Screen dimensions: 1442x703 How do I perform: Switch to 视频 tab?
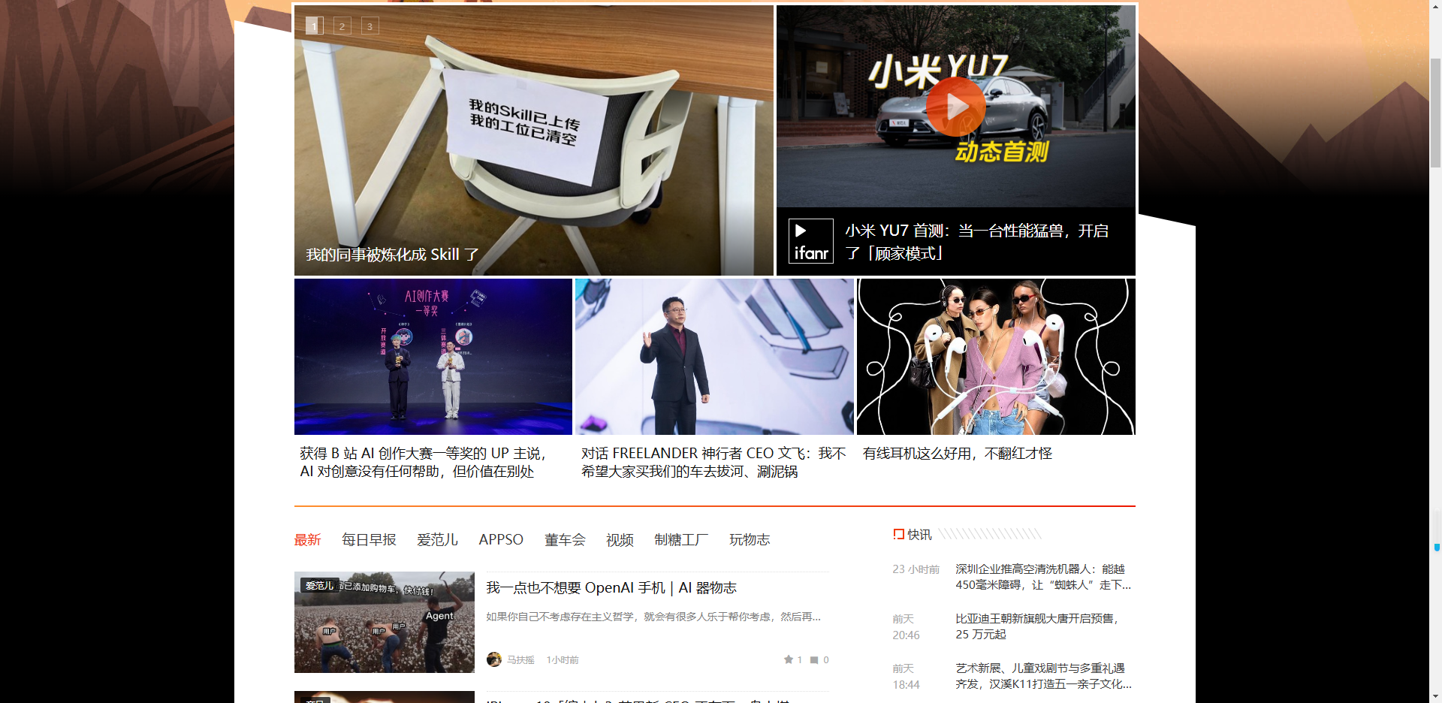coord(620,540)
